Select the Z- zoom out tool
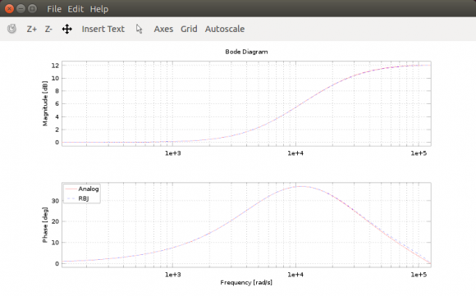The height and width of the screenshot is (296, 476). tap(48, 30)
